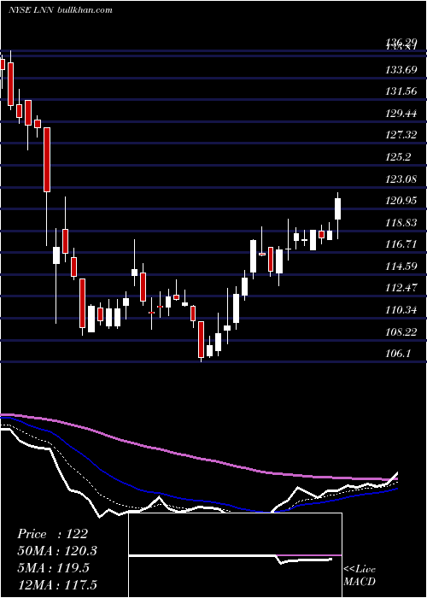Viewport: 427px width, 598px height.
Task: Click the last white candlestick near 120.95
Action: (337, 209)
